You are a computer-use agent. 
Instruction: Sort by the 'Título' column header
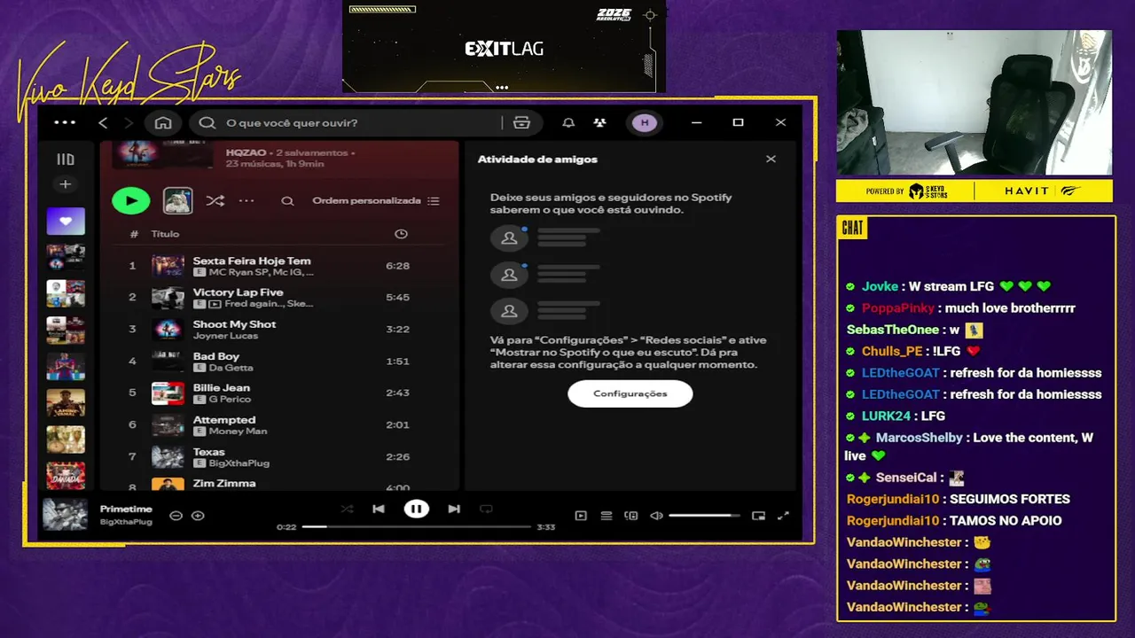pos(165,234)
